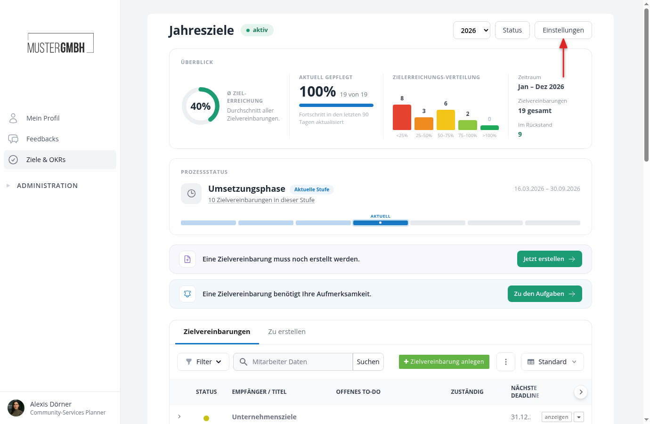Image resolution: width=650 pixels, height=424 pixels.
Task: Click the red <25% distribution bar
Action: tap(402, 117)
